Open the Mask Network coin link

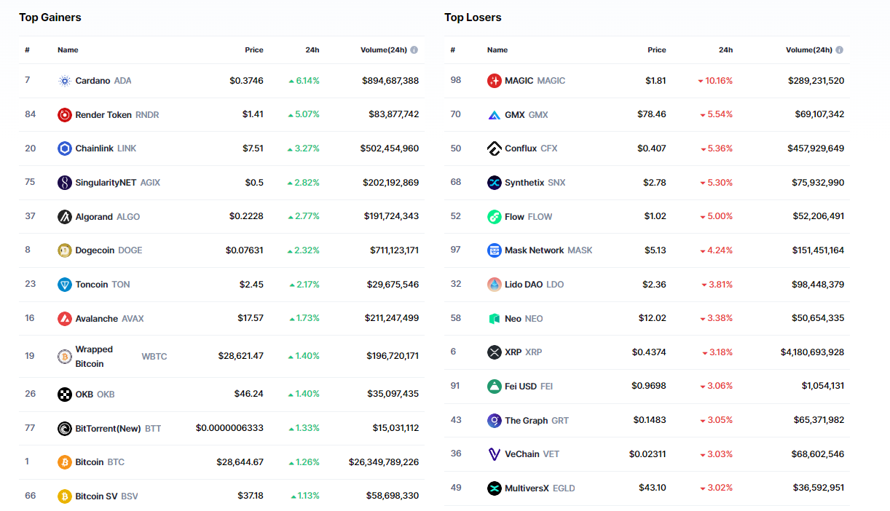(534, 250)
